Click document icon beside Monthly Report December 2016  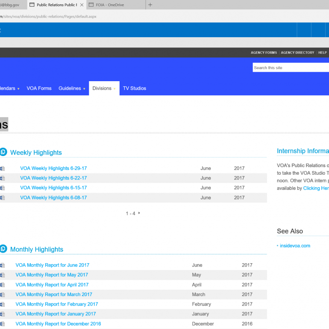pos(2,324)
